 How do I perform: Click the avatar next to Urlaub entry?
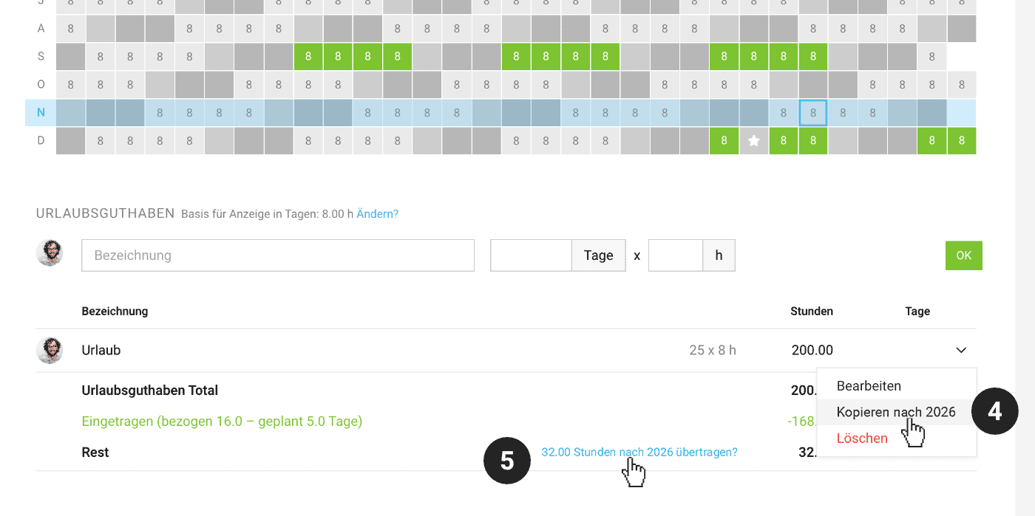[50, 350]
